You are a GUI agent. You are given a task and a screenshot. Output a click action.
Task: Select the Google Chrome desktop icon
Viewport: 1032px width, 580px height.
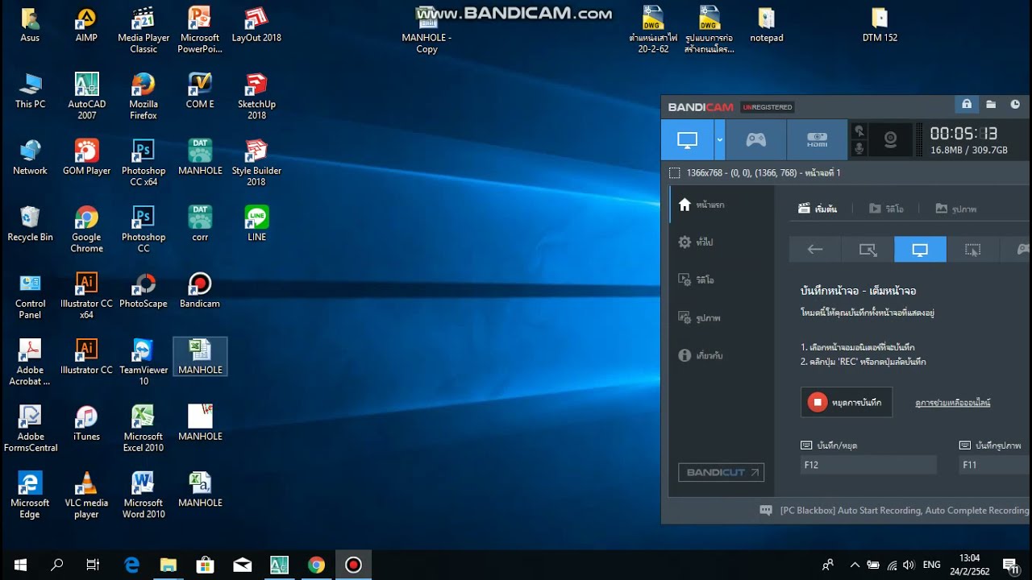86,230
